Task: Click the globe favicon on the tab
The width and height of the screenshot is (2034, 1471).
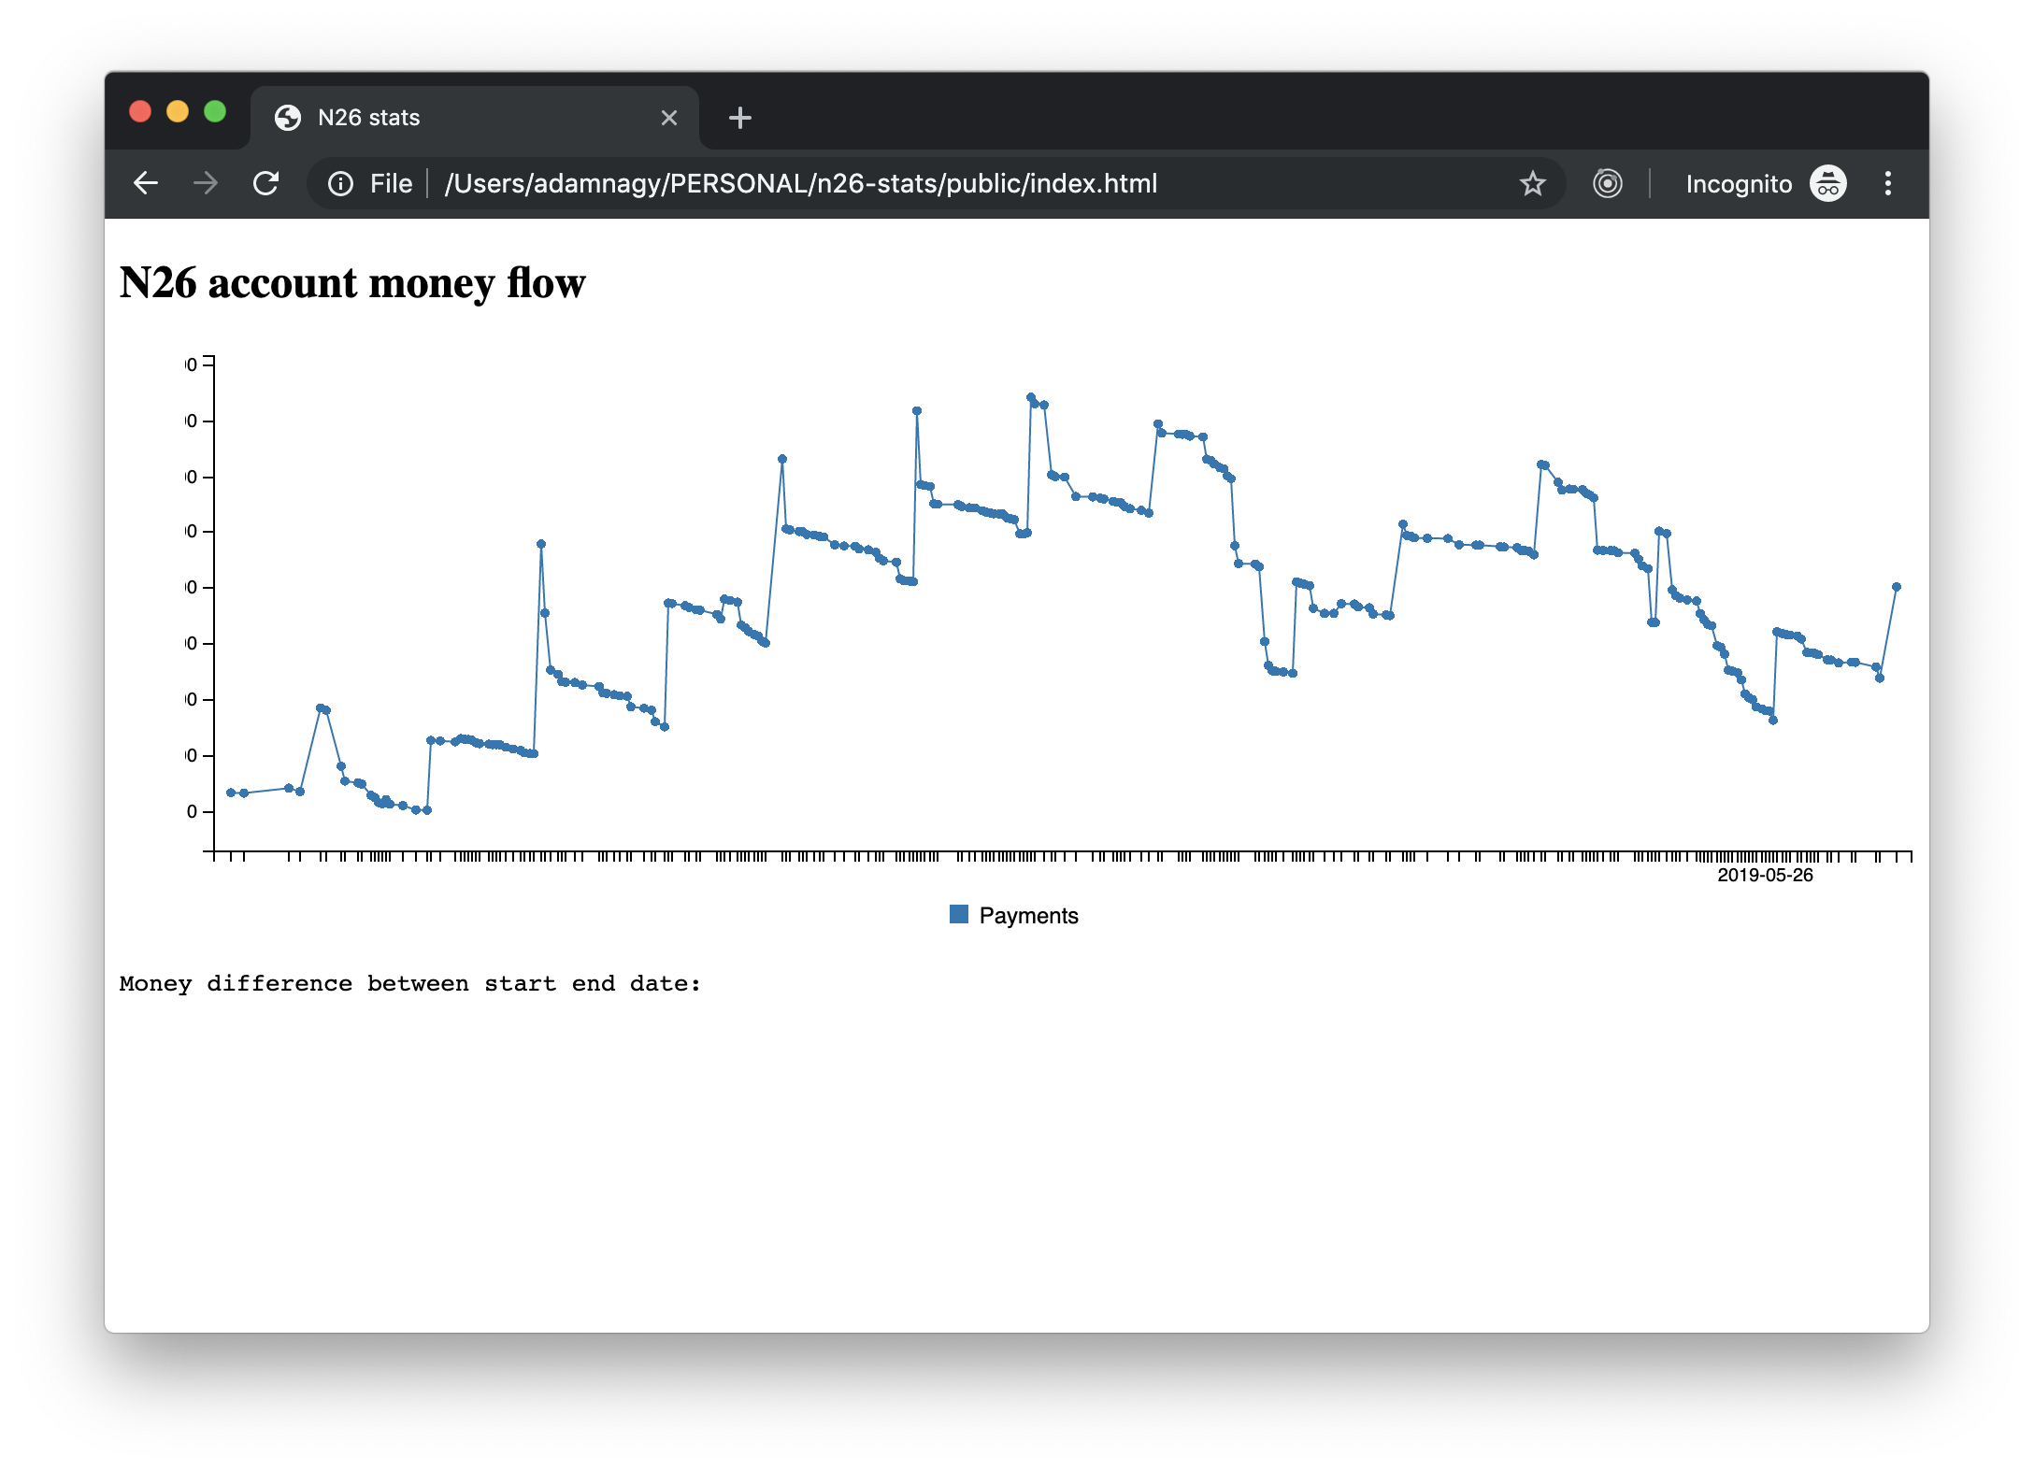Action: point(288,118)
